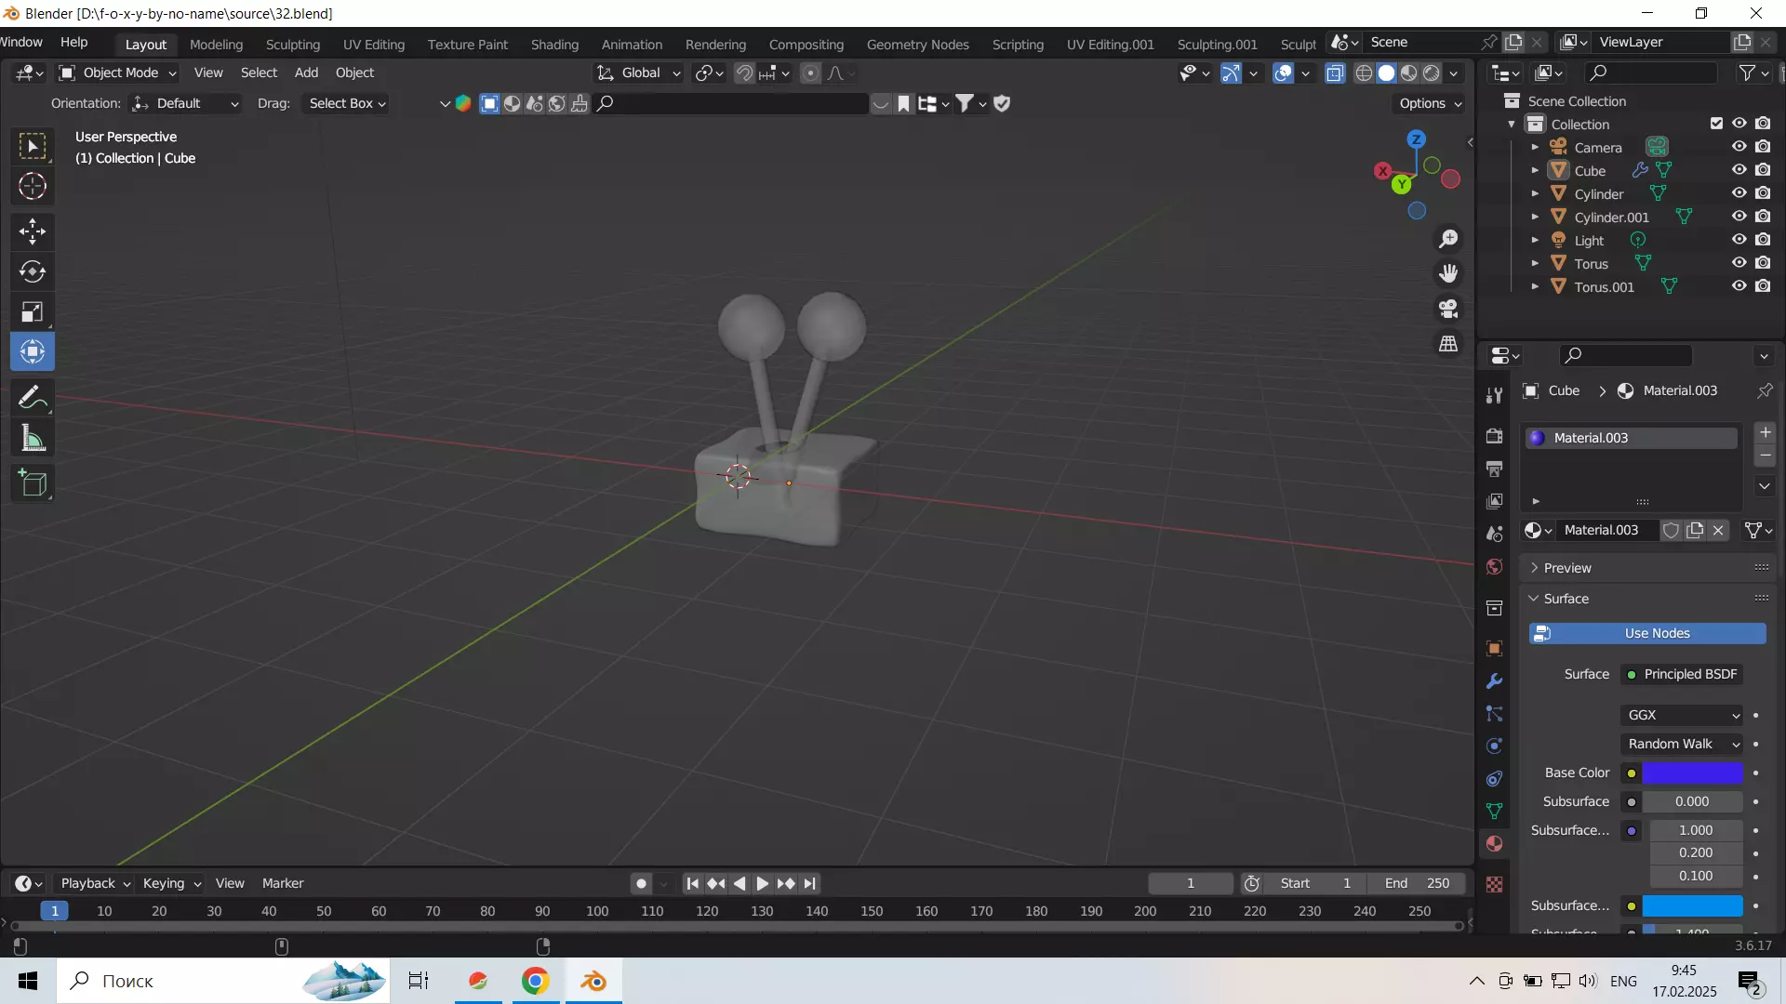Disable Torus in renders
The width and height of the screenshot is (1786, 1004).
pos(1763,263)
